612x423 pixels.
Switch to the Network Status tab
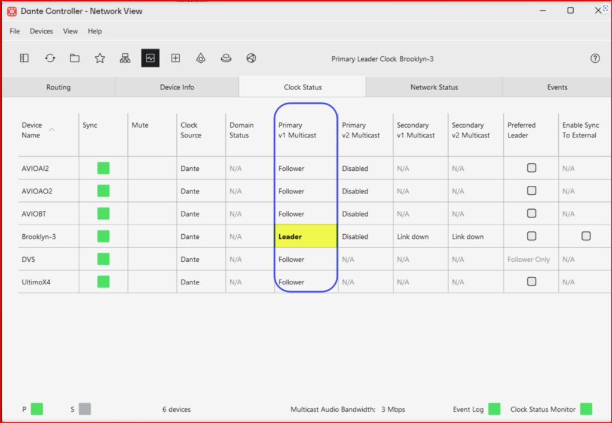pyautogui.click(x=434, y=87)
